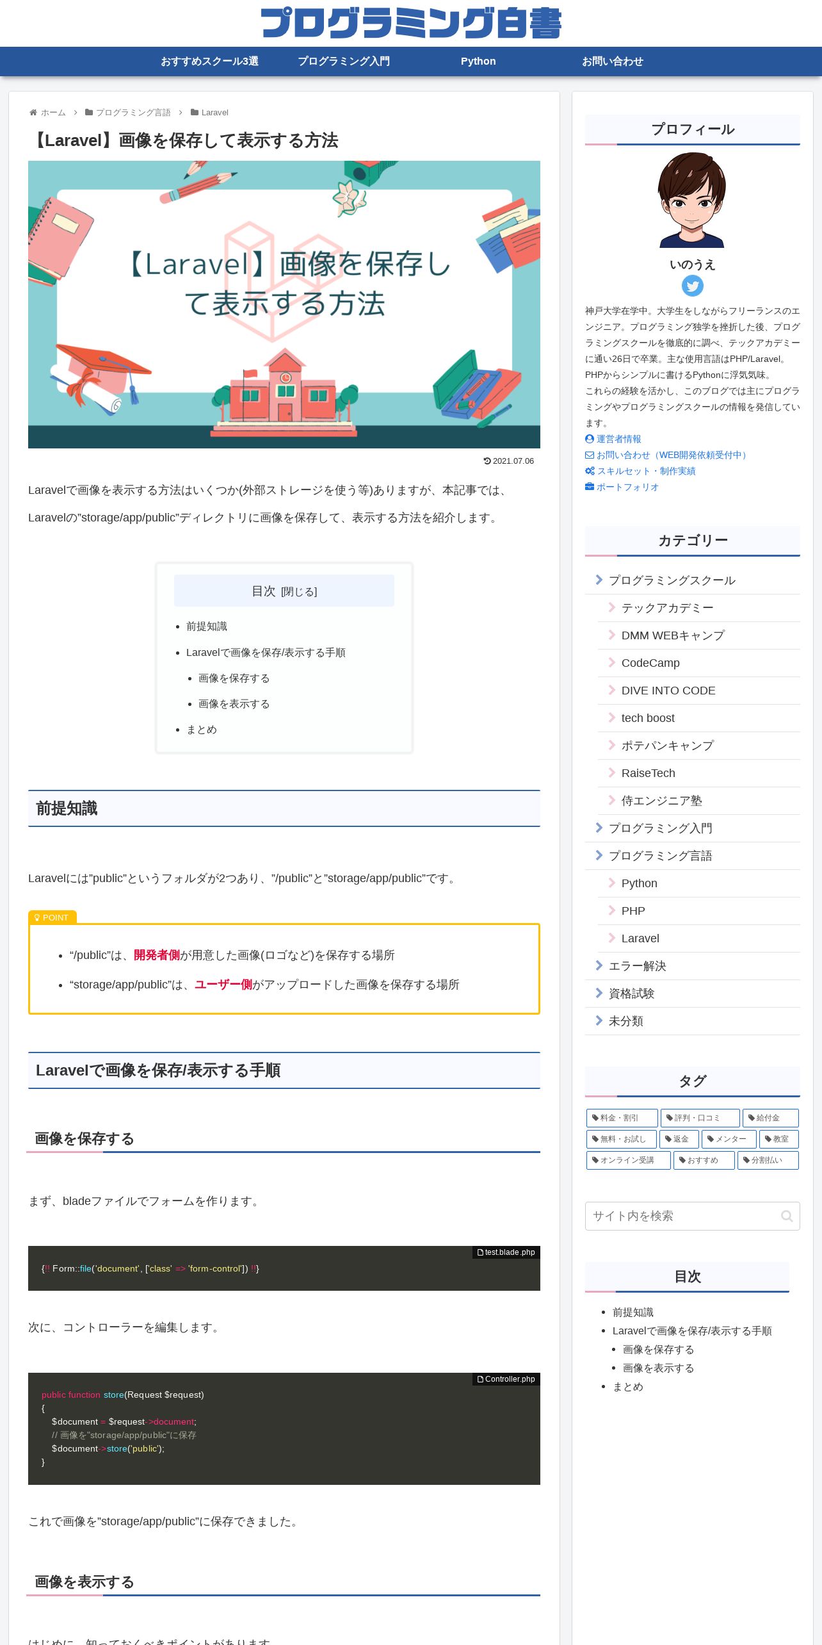Click プログラミング言語 breadcrumb link
This screenshot has width=822, height=1645.
(133, 113)
